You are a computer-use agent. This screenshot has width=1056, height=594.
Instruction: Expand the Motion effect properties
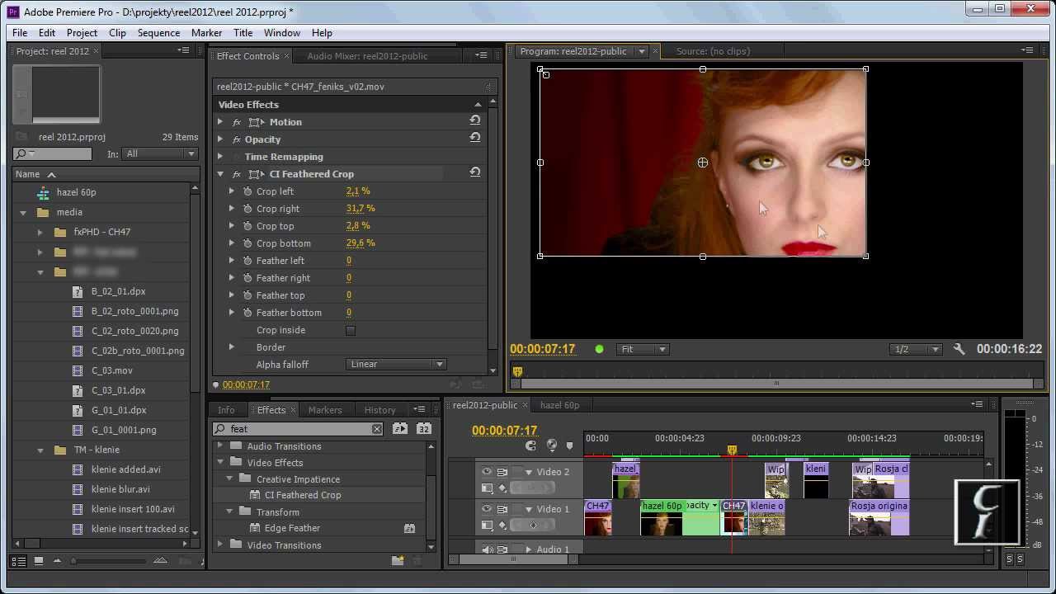coord(220,122)
